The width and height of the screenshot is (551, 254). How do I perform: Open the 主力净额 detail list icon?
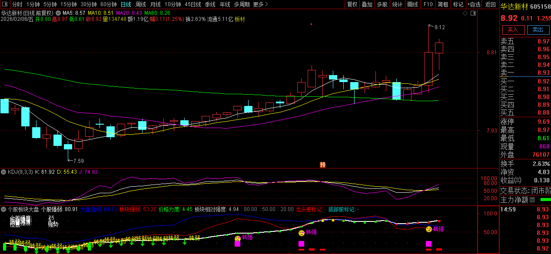[532, 200]
